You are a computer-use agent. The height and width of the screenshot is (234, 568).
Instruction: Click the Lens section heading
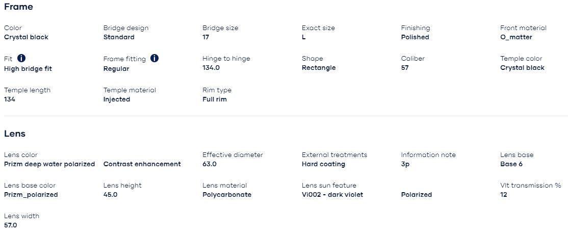(15, 134)
